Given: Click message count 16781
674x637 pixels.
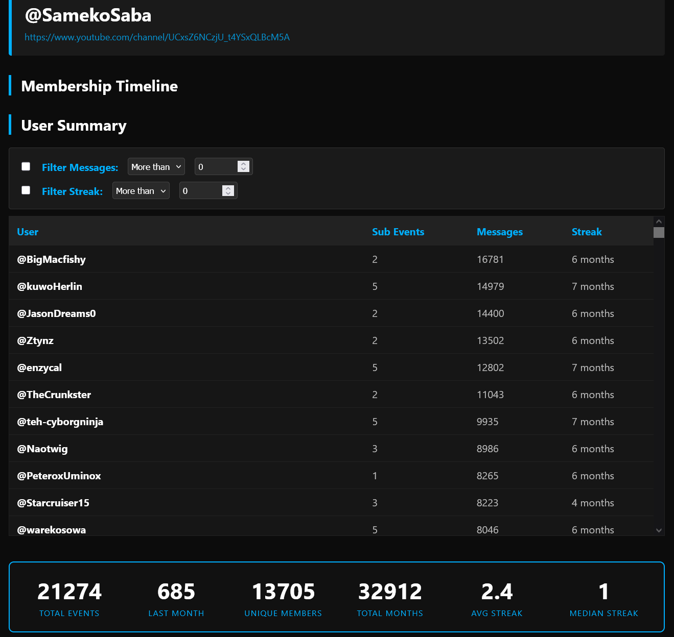Looking at the screenshot, I should [x=491, y=259].
